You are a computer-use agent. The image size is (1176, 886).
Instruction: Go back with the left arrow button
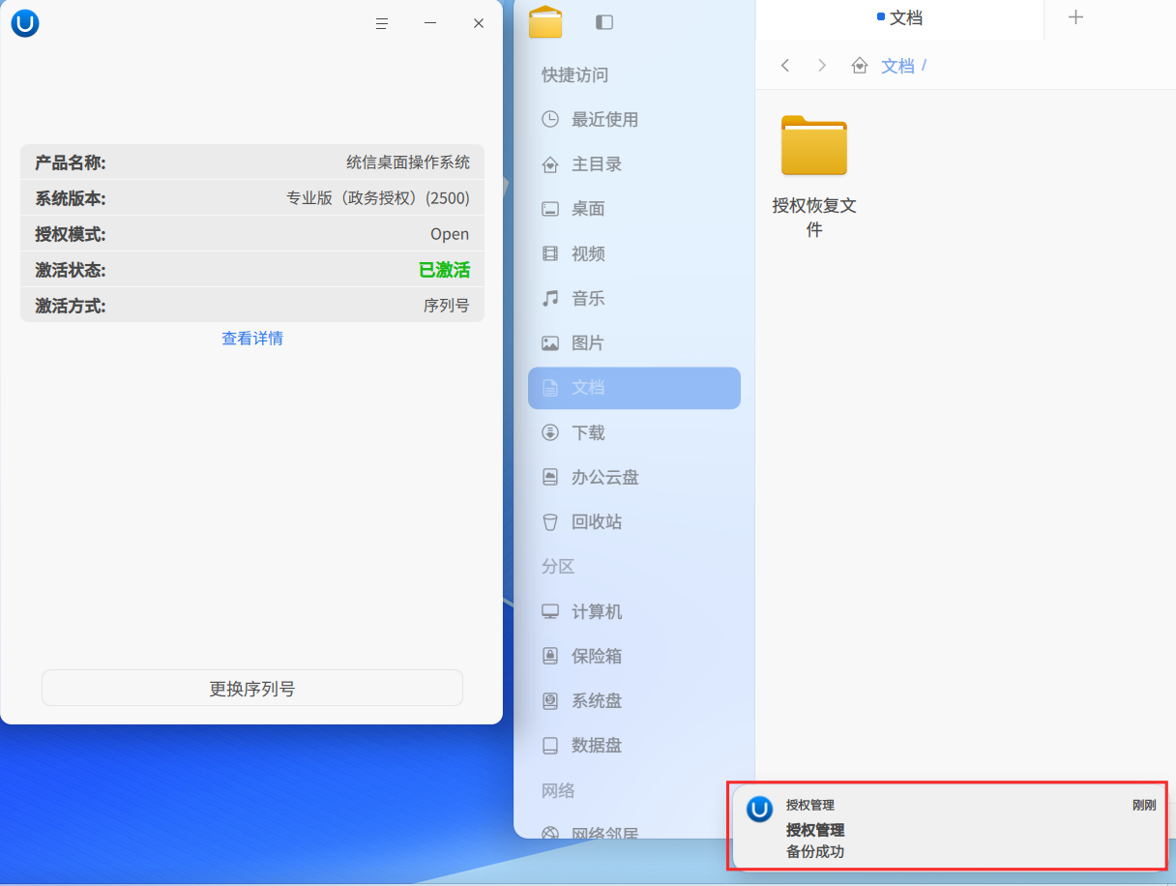pos(785,65)
